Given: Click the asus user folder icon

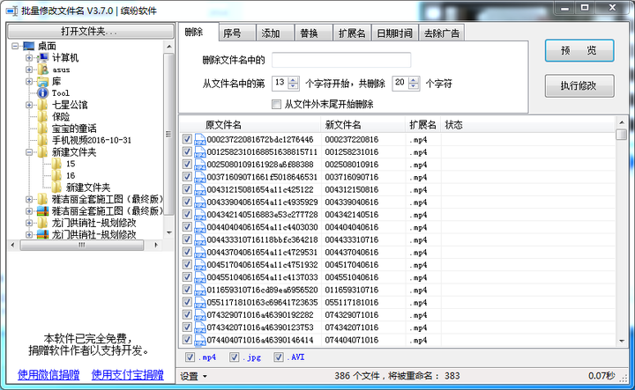Looking at the screenshot, I should click(x=43, y=70).
